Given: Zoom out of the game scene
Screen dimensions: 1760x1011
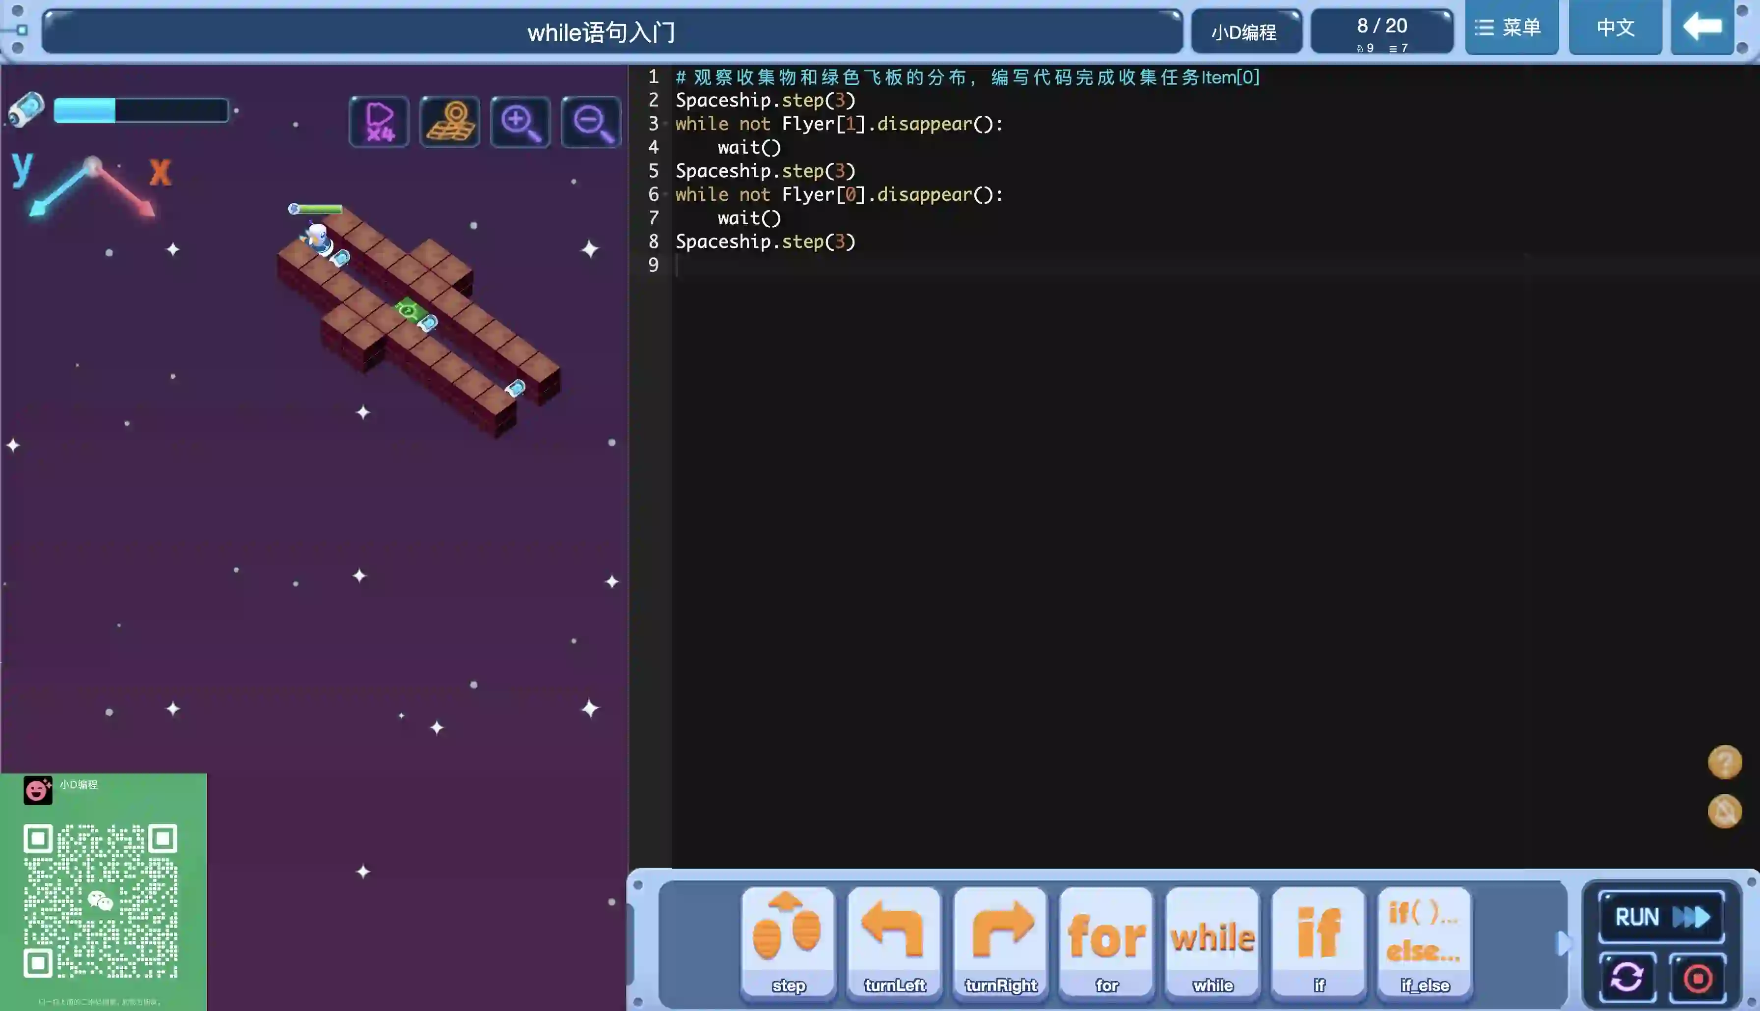Looking at the screenshot, I should (x=591, y=122).
